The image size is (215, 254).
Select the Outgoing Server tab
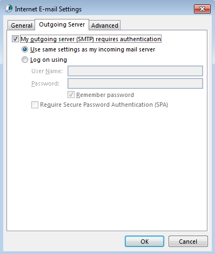(62, 24)
